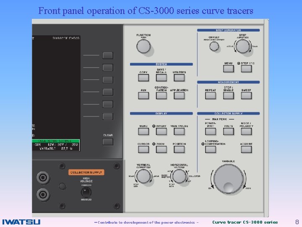
Task: Click the ACQUIRE button
Action: (x=246, y=149)
